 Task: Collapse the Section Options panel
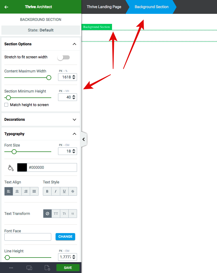point(75,44)
